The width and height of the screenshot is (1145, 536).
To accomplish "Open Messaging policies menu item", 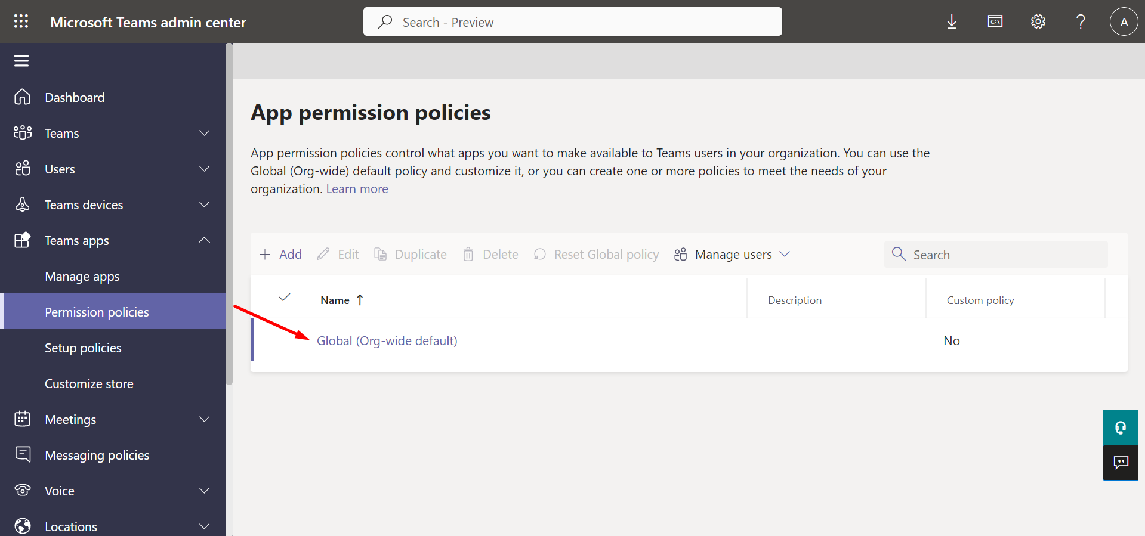I will [97, 455].
